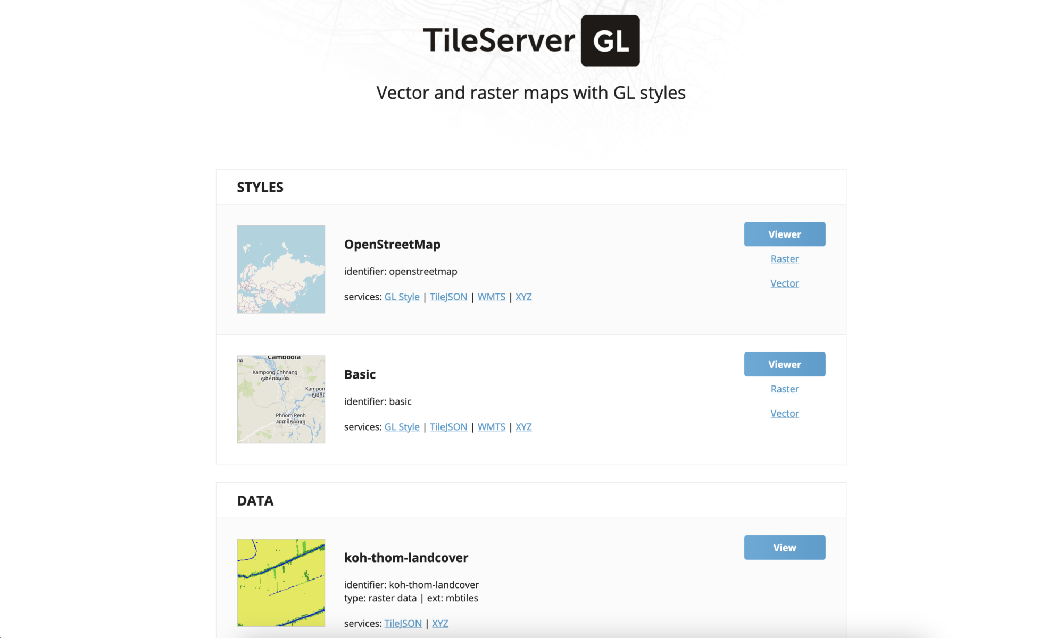Click the 'identifier: openstreetmap' text
The height and width of the screenshot is (638, 1064).
(x=401, y=271)
